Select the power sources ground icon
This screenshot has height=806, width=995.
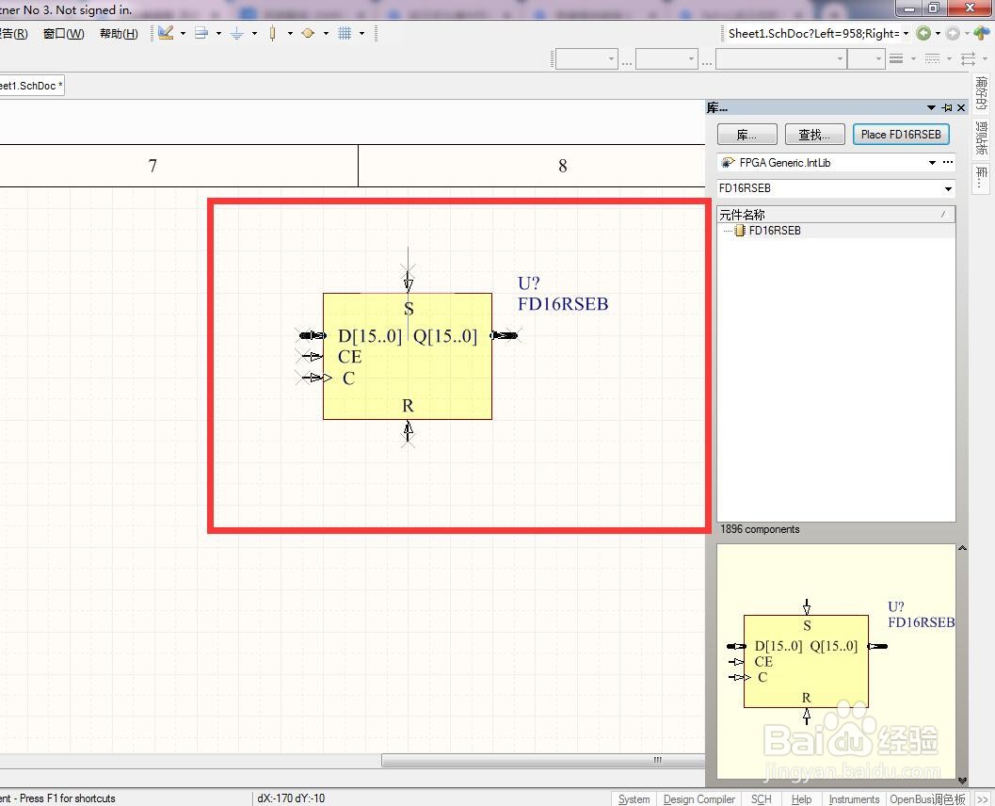236,33
